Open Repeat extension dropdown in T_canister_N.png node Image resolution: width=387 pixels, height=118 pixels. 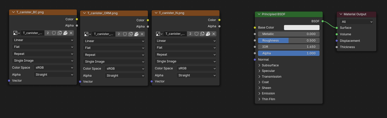(x=186, y=55)
